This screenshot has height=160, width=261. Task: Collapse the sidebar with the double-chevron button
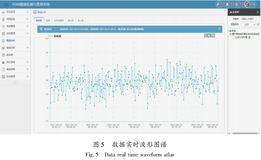pyautogui.click(x=15, y=82)
